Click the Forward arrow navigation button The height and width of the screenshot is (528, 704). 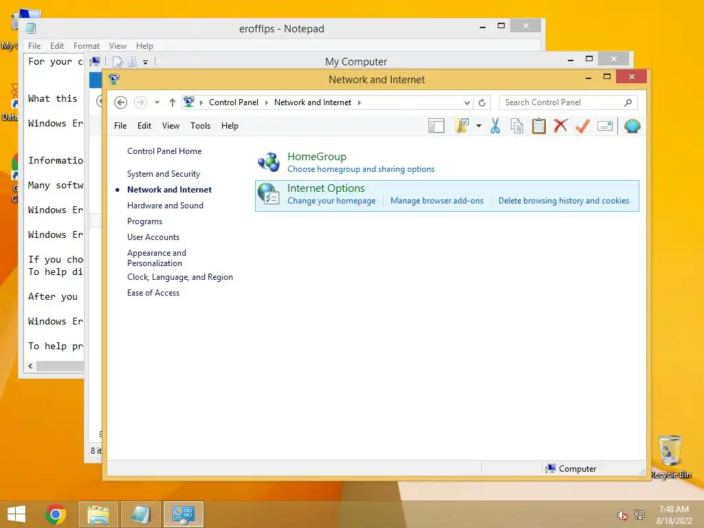140,102
